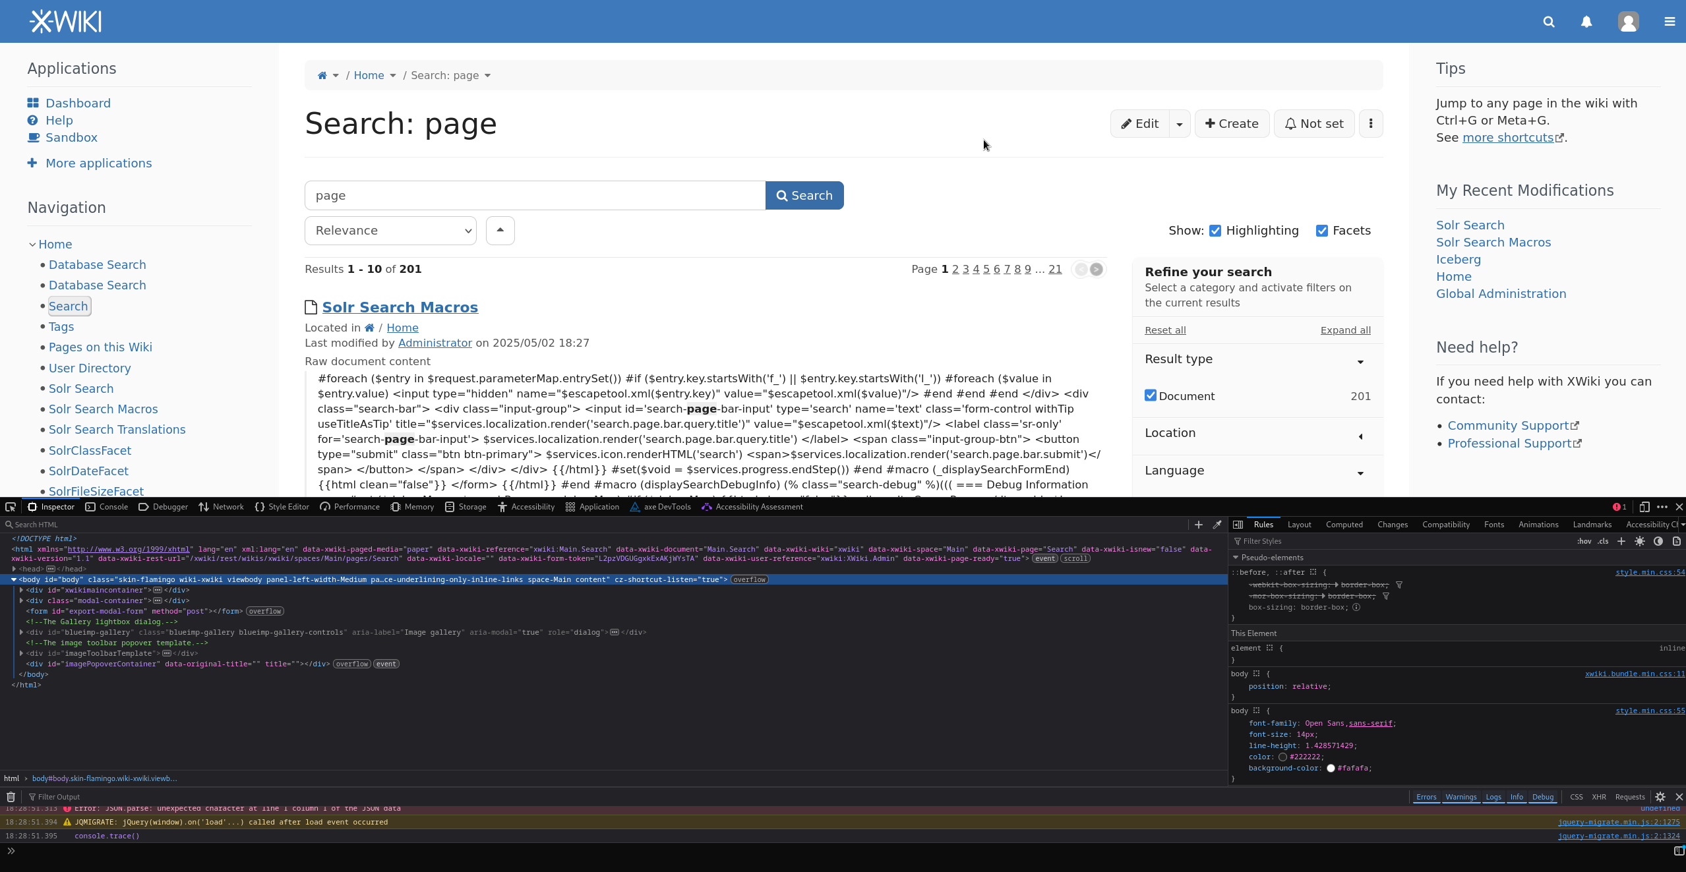The width and height of the screenshot is (1686, 872).
Task: Click the Expand all facets link
Action: coord(1345,330)
